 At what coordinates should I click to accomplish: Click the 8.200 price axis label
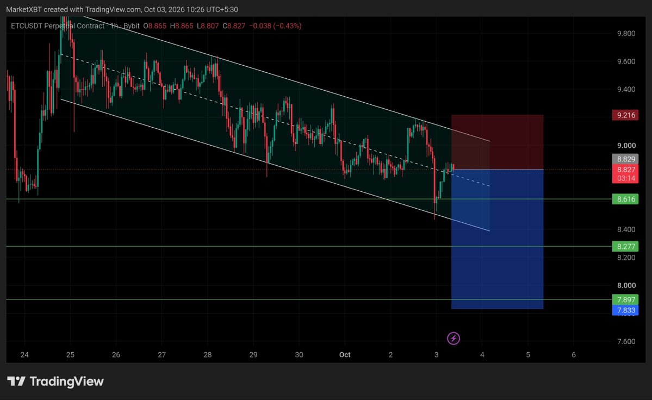tap(626, 258)
